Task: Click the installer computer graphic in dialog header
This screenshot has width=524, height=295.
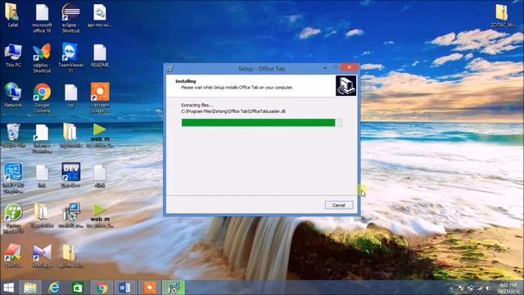Action: pos(346,85)
